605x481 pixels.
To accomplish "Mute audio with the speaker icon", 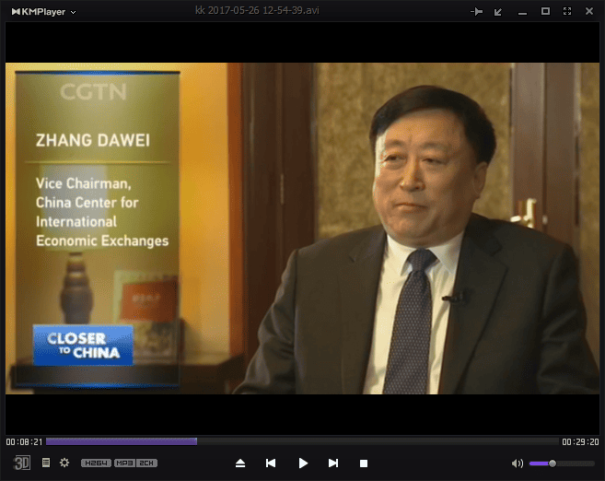I will click(518, 463).
